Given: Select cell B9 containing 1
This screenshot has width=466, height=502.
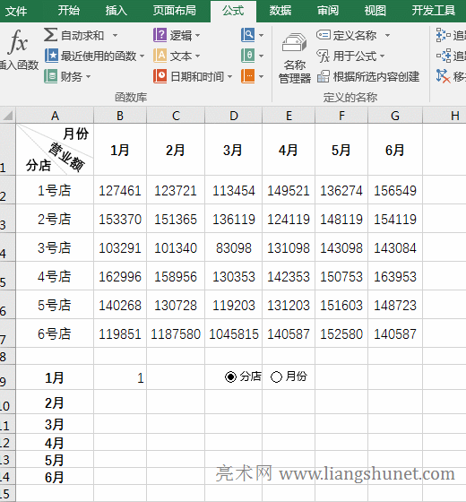Looking at the screenshot, I should pos(120,377).
